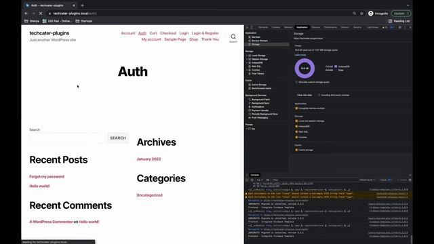Click the console live expression eye icon
434x244 pixels.
tap(268, 180)
